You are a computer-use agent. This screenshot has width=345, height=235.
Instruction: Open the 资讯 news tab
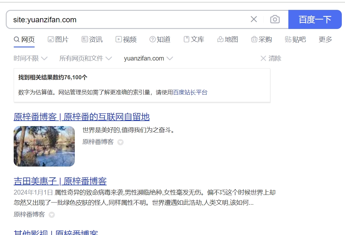(x=92, y=39)
